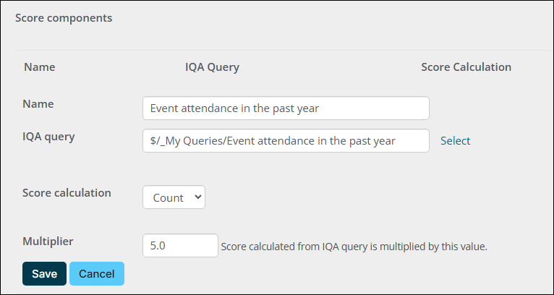Screen dimensions: 554x295
Task: Click the Score components section heading
Action: (64, 18)
